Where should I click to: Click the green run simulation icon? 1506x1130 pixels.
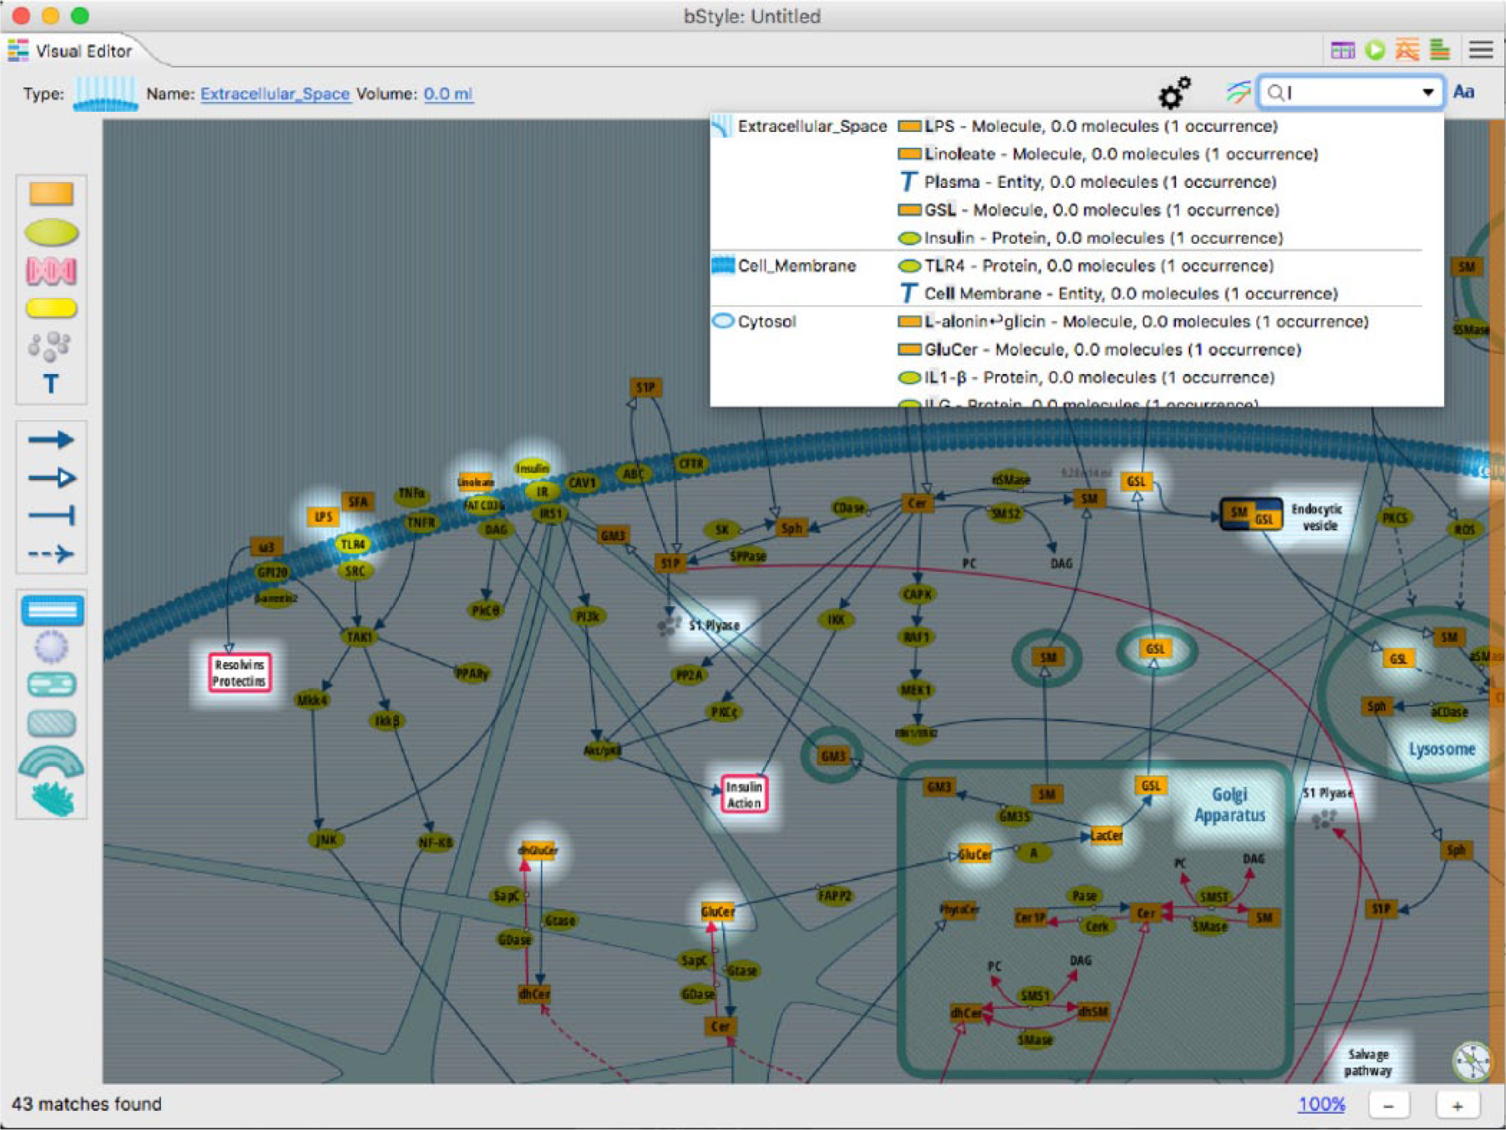pyautogui.click(x=1375, y=50)
